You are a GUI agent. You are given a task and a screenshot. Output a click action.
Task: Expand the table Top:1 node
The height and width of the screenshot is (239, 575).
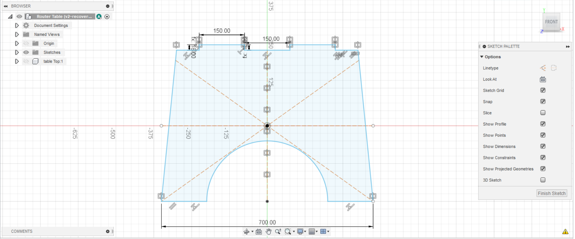pyautogui.click(x=17, y=62)
